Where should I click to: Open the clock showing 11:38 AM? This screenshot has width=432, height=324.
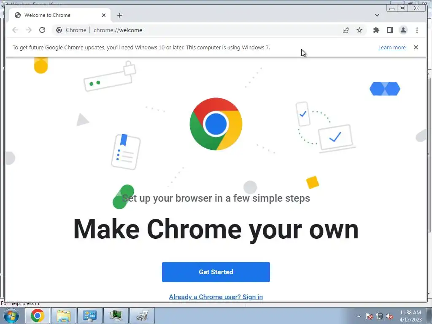[x=410, y=316]
